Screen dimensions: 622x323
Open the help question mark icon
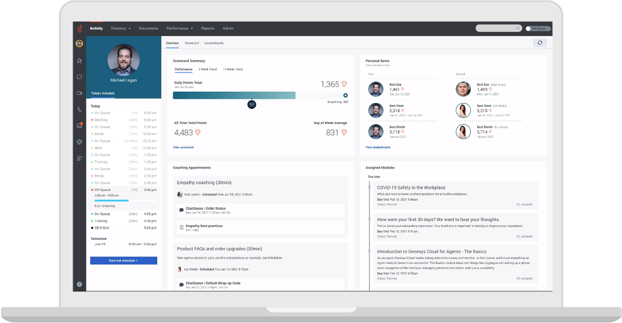[x=79, y=284]
